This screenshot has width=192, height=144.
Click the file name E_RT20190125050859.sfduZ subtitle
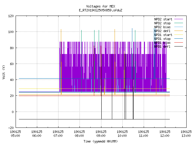100,10
